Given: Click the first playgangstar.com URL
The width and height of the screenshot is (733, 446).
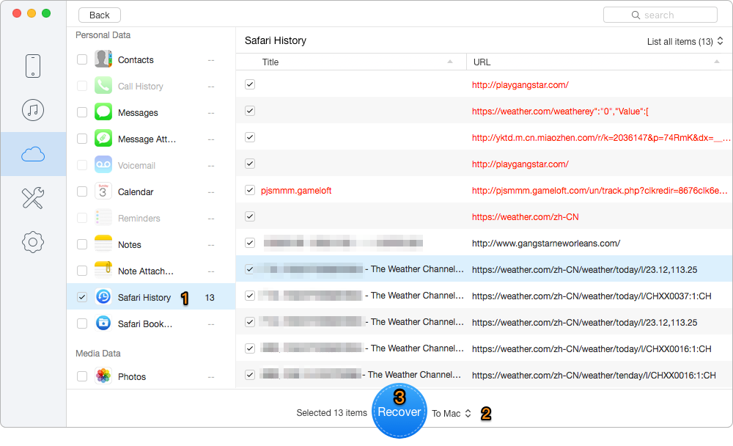Looking at the screenshot, I should coord(520,84).
